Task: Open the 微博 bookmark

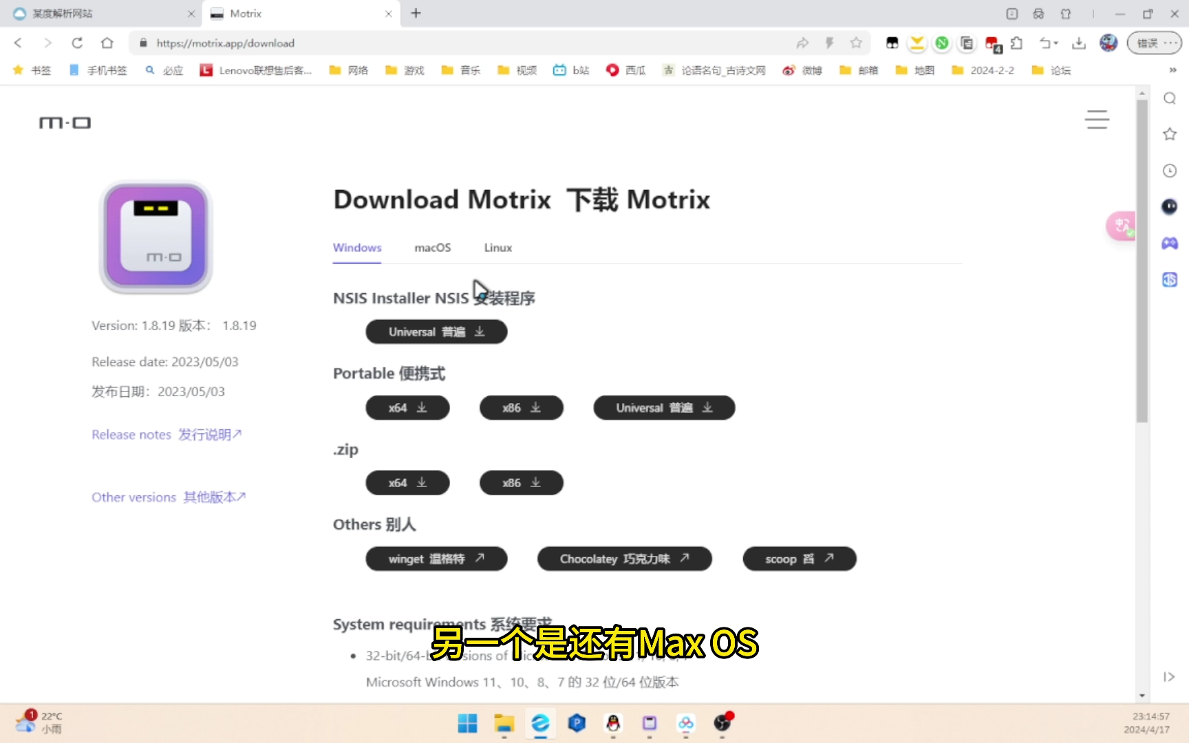Action: coord(803,70)
